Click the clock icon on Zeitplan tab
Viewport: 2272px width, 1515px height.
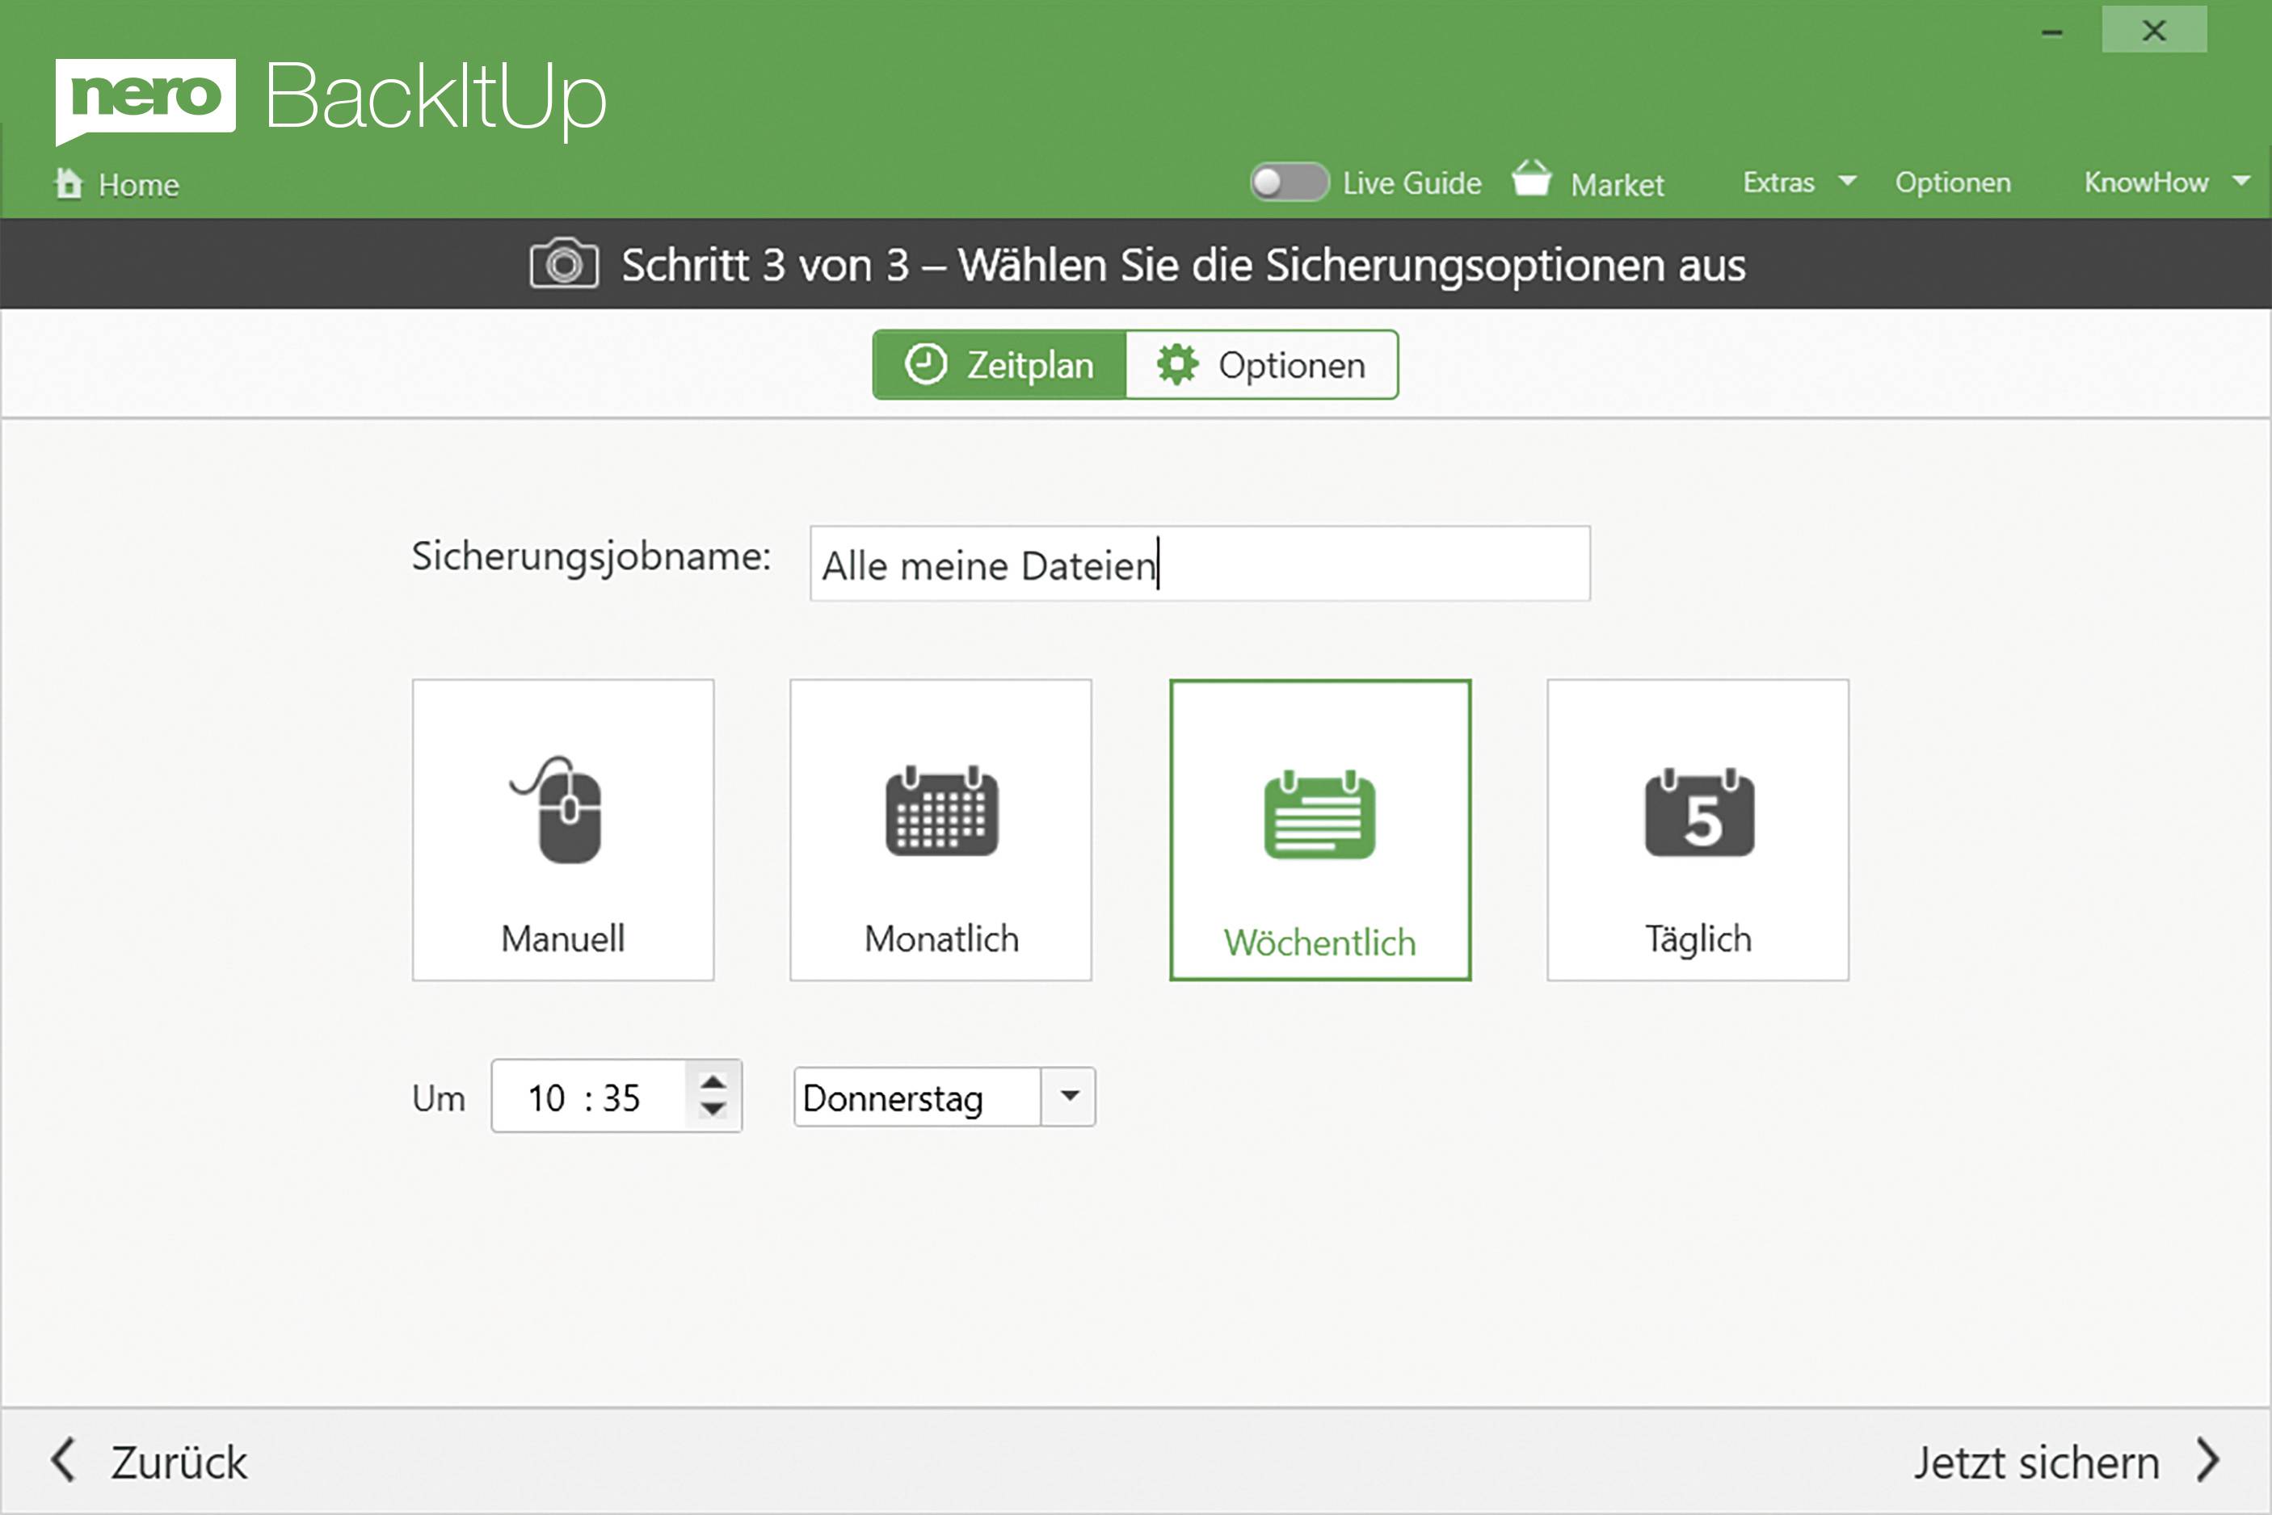click(926, 364)
